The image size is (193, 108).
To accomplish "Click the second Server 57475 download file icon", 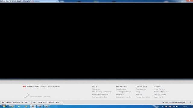I will (x=34, y=102).
